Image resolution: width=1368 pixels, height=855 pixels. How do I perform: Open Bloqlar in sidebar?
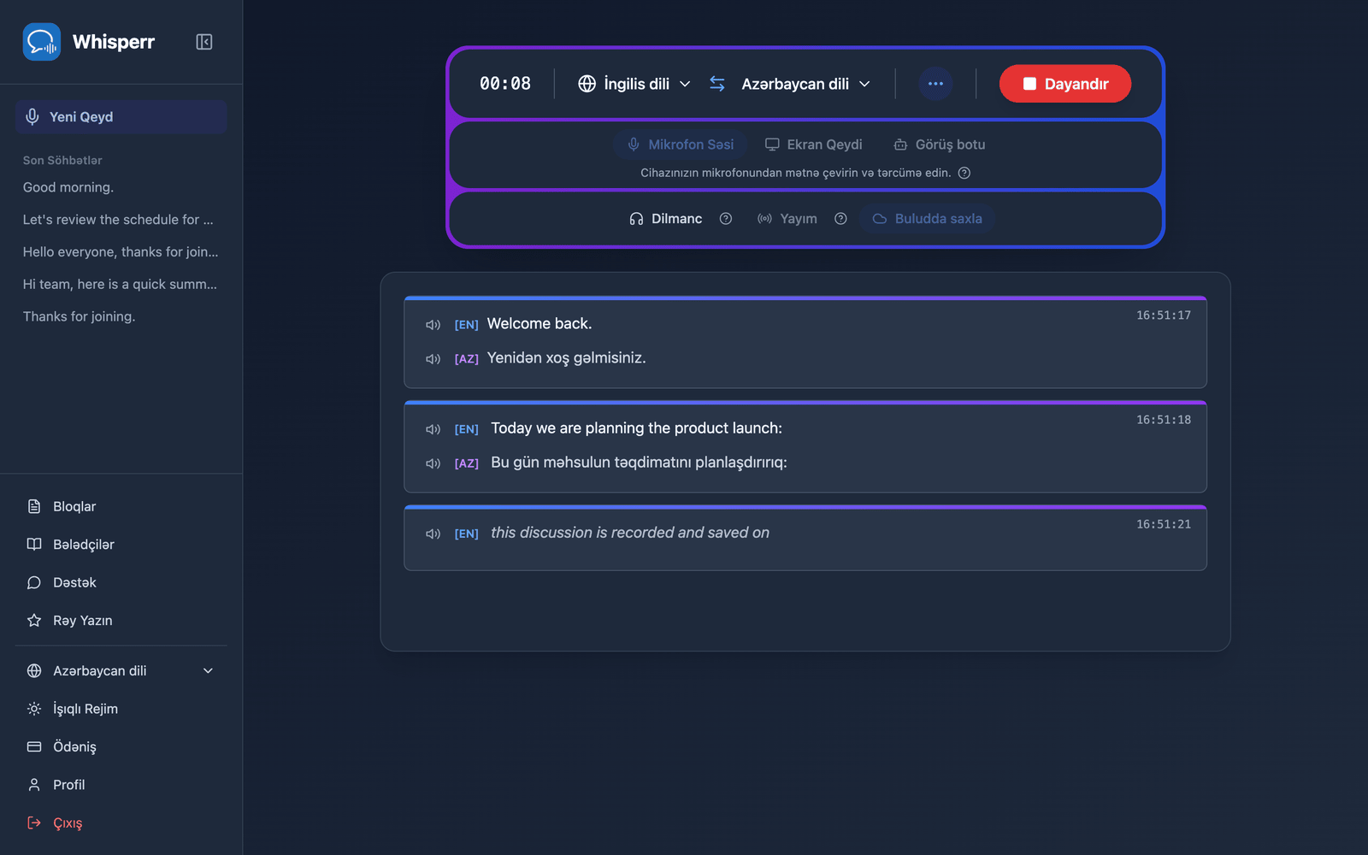[121, 507]
